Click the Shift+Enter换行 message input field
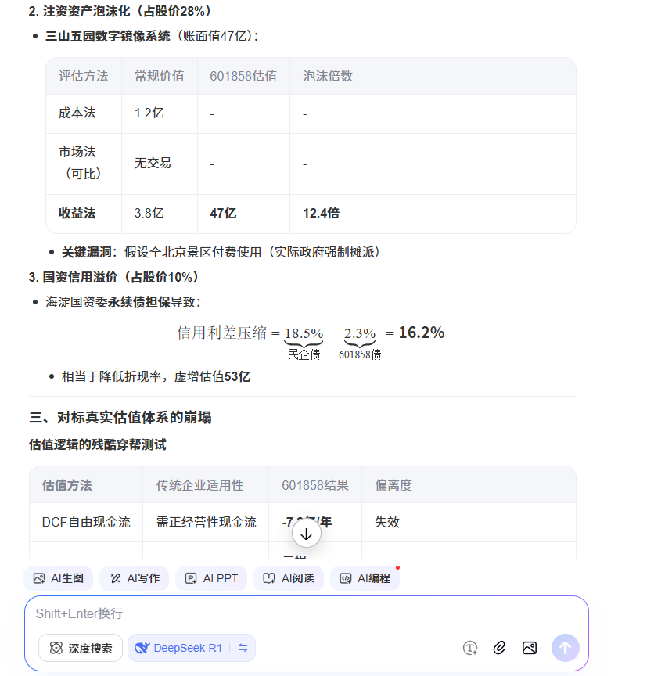The width and height of the screenshot is (654, 676). click(x=306, y=613)
